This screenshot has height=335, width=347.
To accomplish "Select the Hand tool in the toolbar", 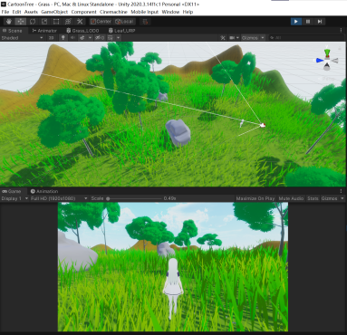I will coord(9,22).
